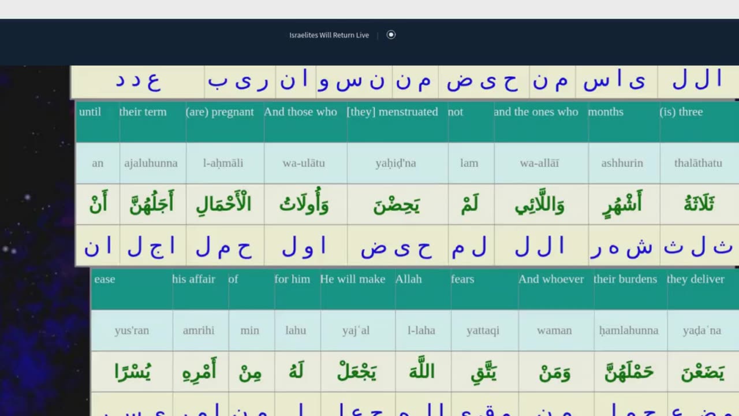Select the blue root letters 'ع د د'
Screen dimensions: 739x416
click(138, 81)
